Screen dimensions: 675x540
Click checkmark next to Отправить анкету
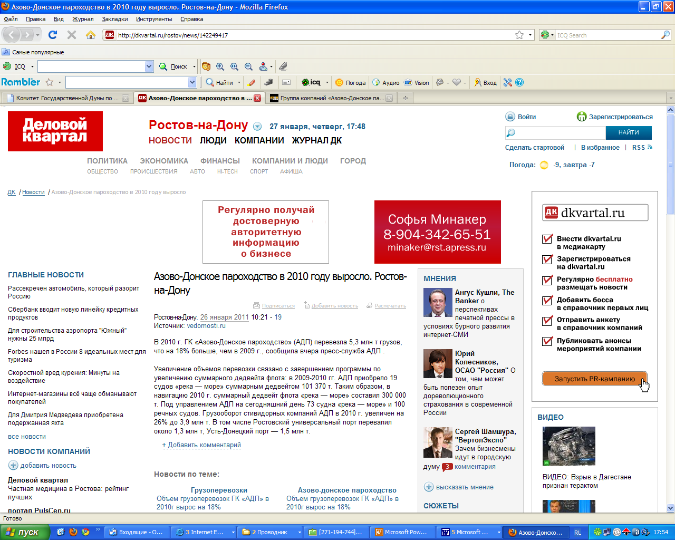pos(547,320)
